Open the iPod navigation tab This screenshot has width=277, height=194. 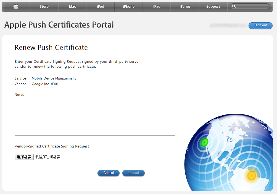coord(100,6)
